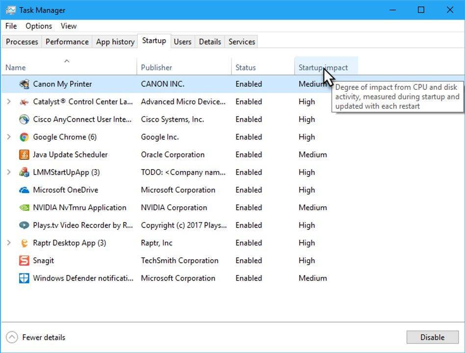Click the Canon My Printer icon

25,84
